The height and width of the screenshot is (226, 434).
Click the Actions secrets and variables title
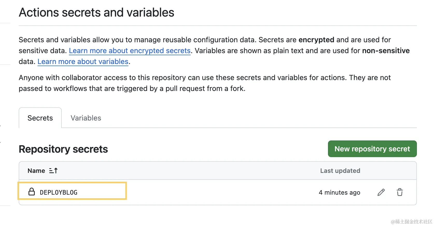click(96, 12)
